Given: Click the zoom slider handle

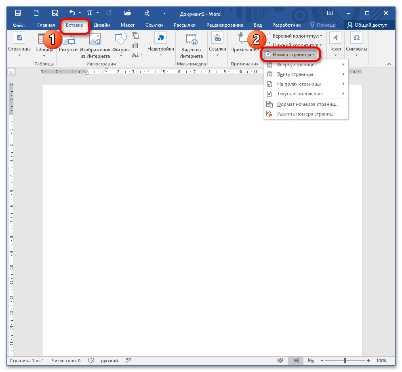Looking at the screenshot, I should pos(345,361).
